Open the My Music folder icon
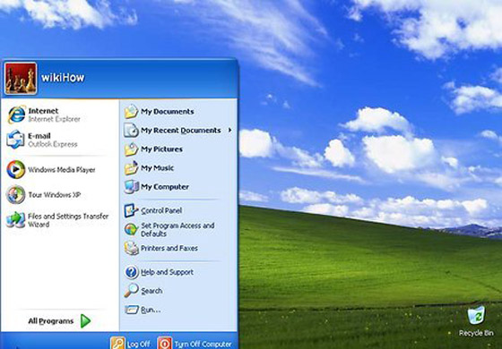This screenshot has width=502, height=349. pos(131,168)
